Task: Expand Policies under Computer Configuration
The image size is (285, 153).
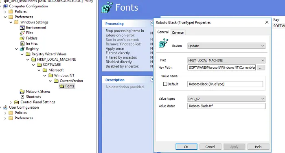Action: [5, 12]
